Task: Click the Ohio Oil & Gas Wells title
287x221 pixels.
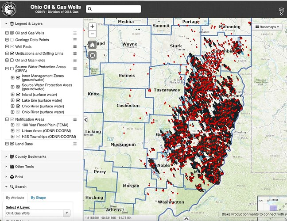Action: [56, 7]
